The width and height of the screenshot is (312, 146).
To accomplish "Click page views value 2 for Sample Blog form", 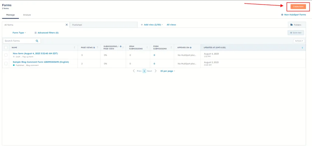I will pyautogui.click(x=82, y=64).
